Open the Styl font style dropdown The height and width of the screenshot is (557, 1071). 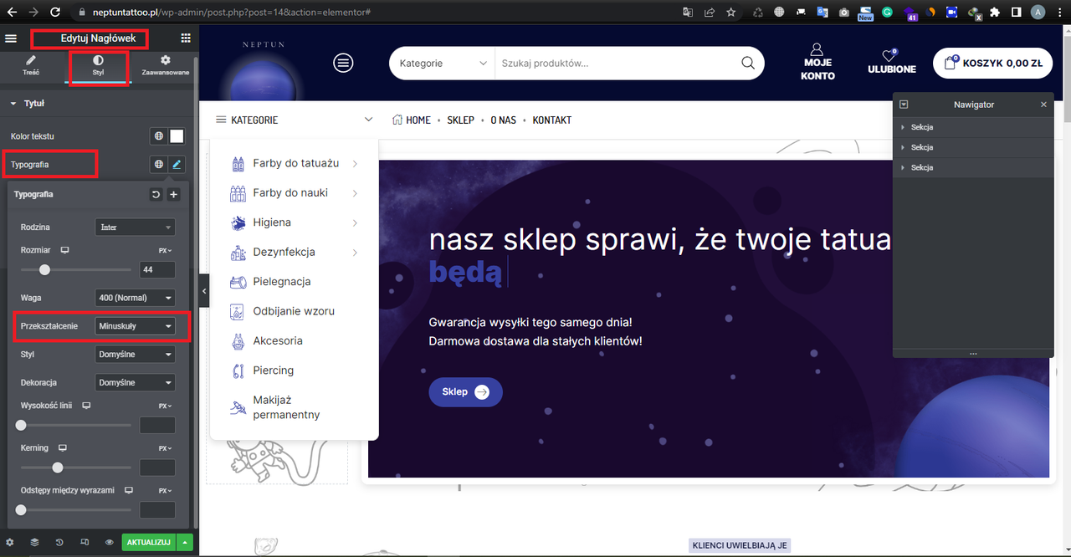coord(135,355)
